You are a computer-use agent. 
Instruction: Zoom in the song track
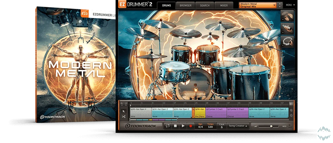coord(291,110)
